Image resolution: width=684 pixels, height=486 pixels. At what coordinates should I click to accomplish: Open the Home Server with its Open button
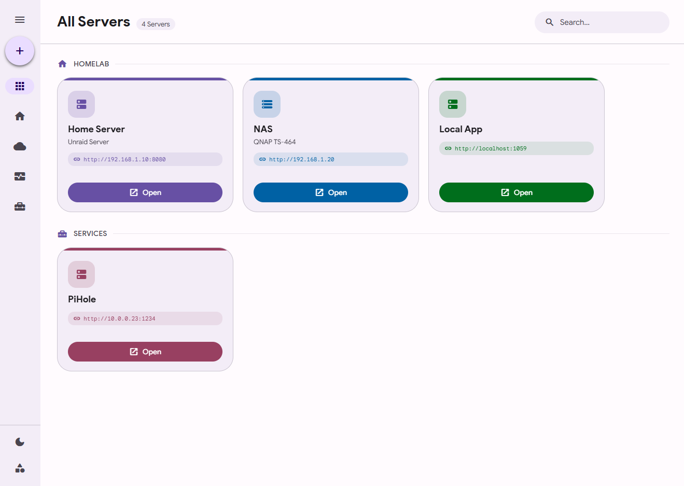(145, 192)
